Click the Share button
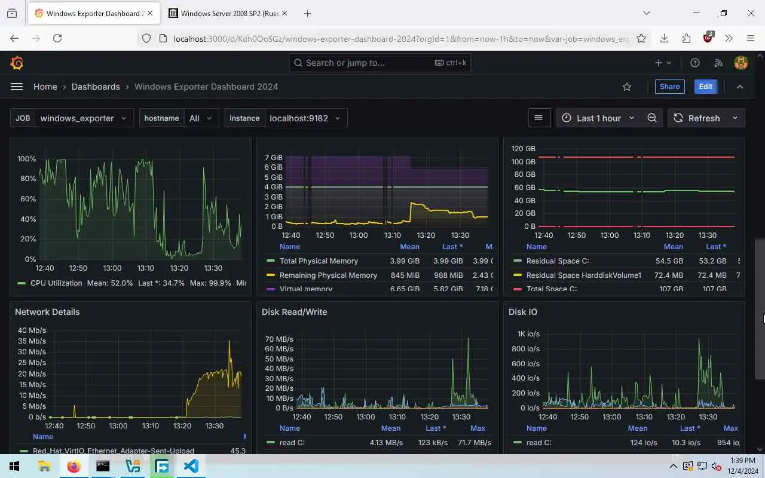This screenshot has width=765, height=478. [669, 87]
